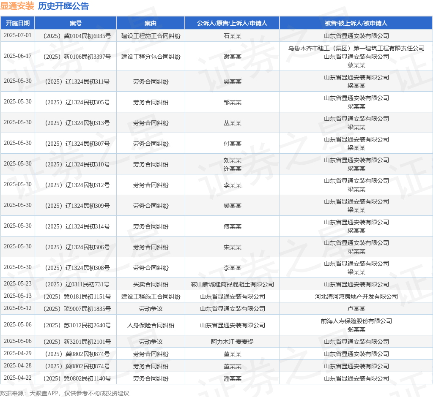The image size is (433, 397).
Task: Click defendant 张某某
Action: tap(356, 329)
